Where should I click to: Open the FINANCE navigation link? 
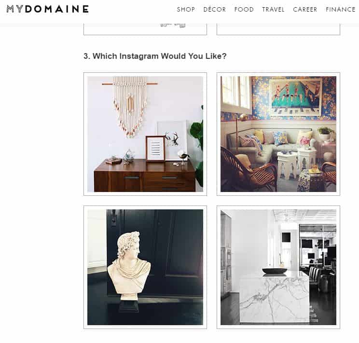[x=341, y=9]
